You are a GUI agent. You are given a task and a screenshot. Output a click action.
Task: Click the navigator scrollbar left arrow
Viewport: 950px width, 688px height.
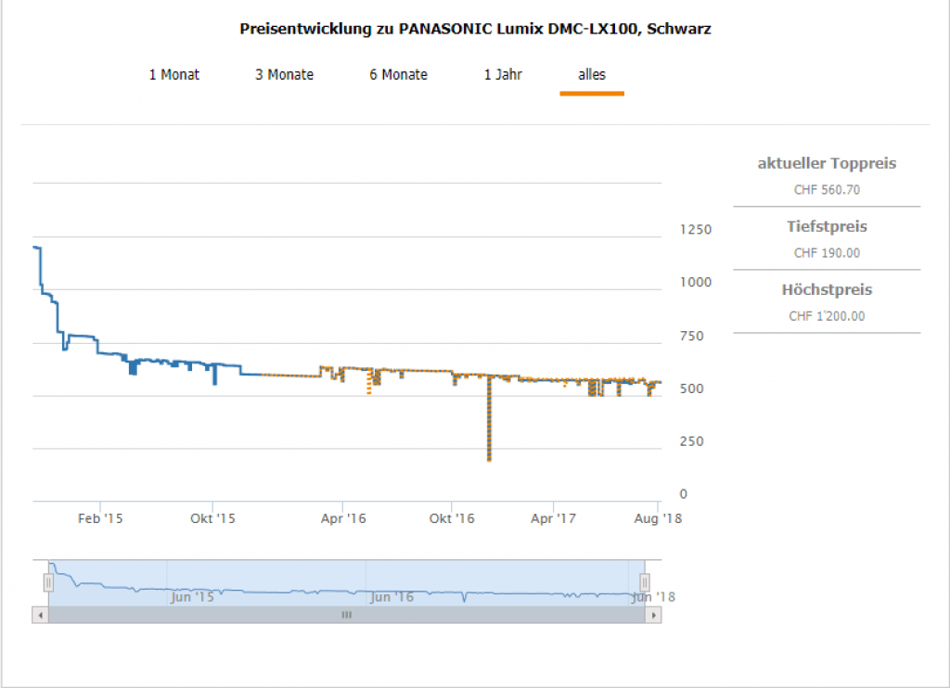(39, 615)
